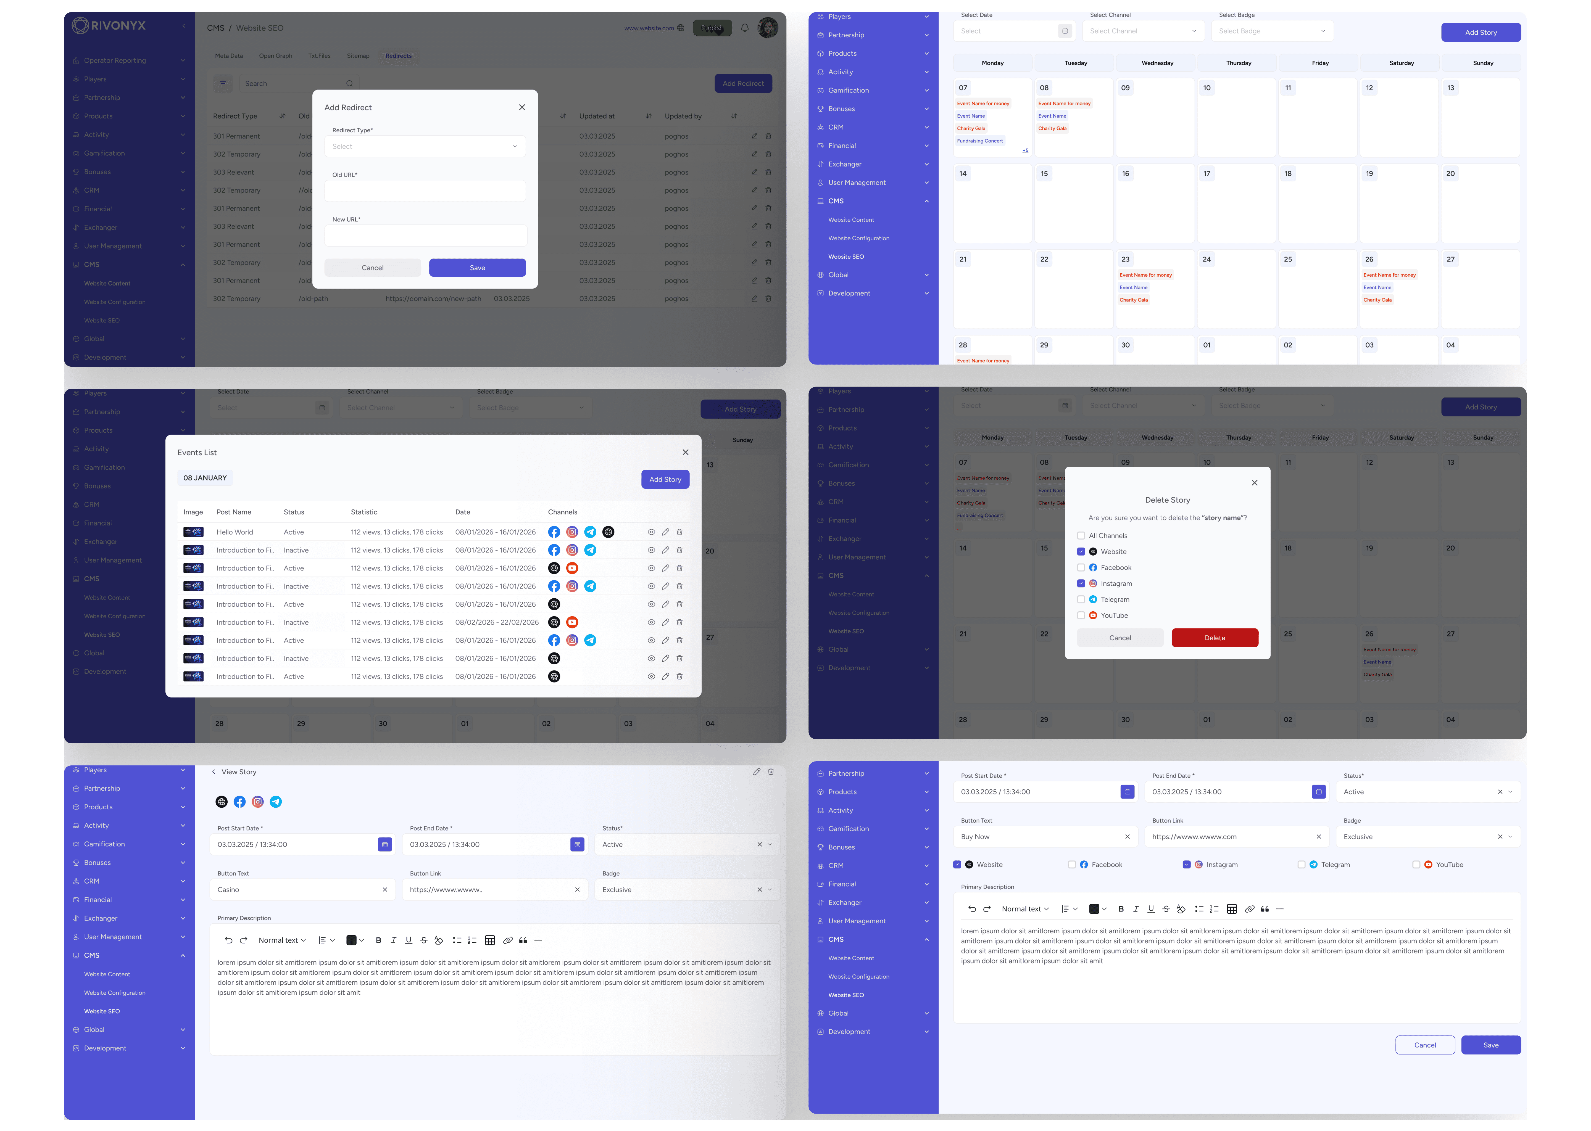The image size is (1591, 1131).
Task: Insert a table in the Buy Now story form
Action: coord(1232,909)
